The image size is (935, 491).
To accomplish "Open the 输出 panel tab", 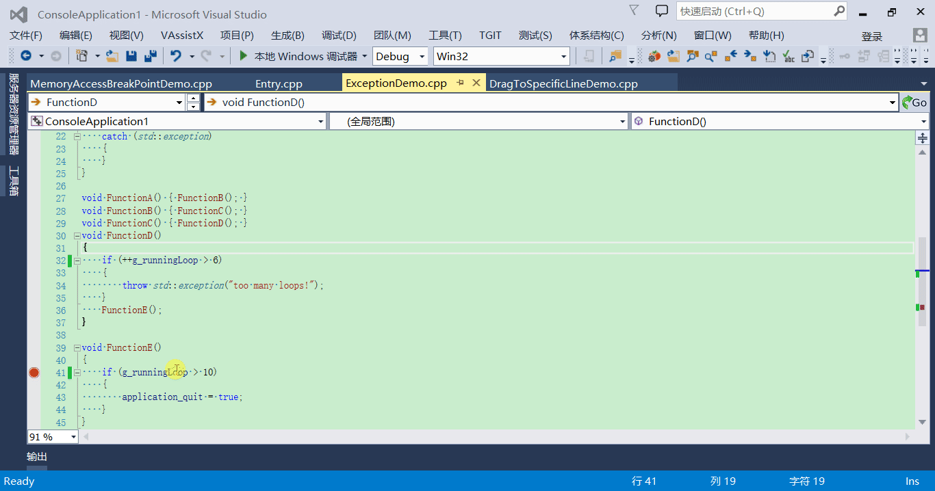I will 37,457.
